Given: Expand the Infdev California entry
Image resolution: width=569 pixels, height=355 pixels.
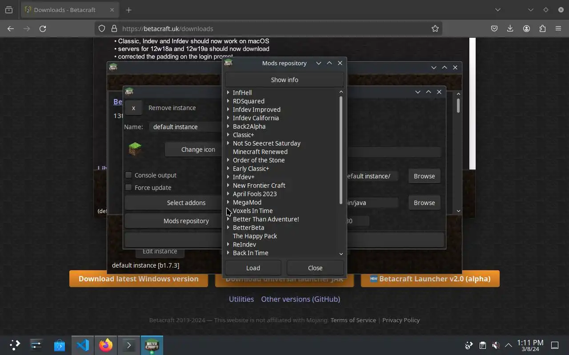Looking at the screenshot, I should tap(228, 118).
